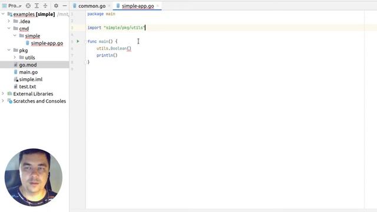The width and height of the screenshot is (377, 212).
Task: Close the simple-app.go tab
Action: (x=158, y=6)
